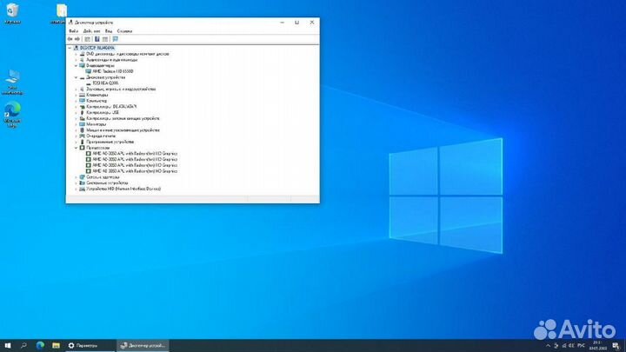The width and height of the screenshot is (626, 352).
Task: Click the Forward arrow in Device Manager toolbar
Action: (x=77, y=39)
